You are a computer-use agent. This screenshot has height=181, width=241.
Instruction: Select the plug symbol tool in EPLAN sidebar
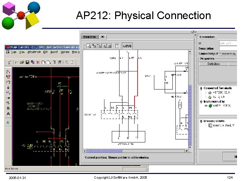(8, 87)
